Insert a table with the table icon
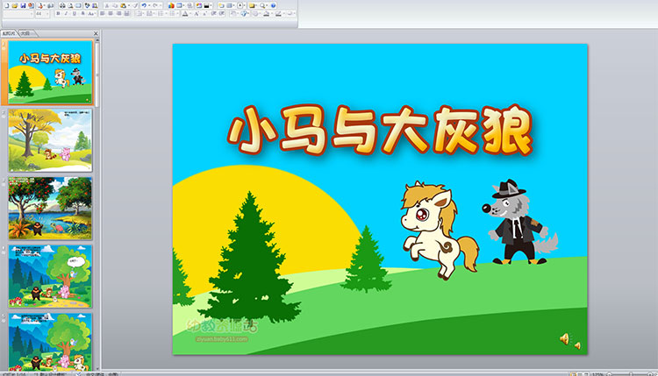This screenshot has width=658, height=376. pyautogui.click(x=179, y=5)
